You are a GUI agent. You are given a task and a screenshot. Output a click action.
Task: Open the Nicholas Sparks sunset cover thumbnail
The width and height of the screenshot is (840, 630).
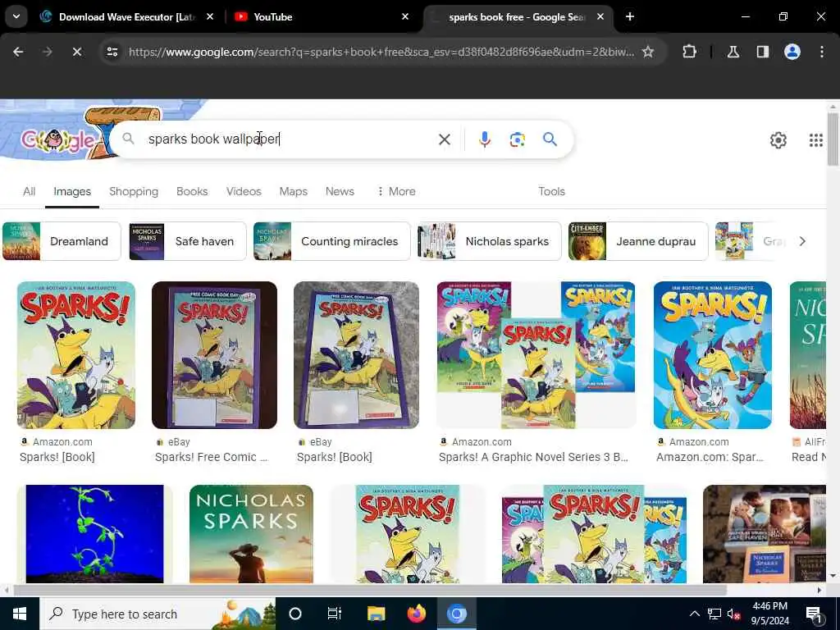[x=251, y=533]
